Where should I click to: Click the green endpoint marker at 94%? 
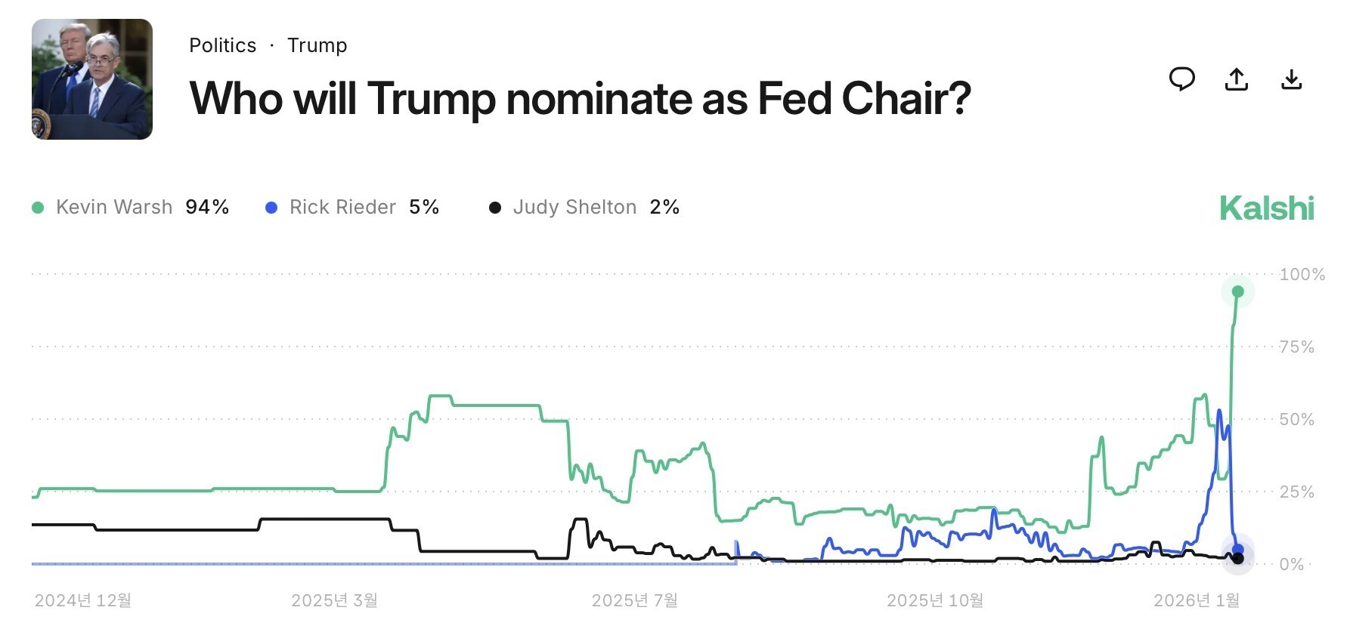click(1238, 291)
